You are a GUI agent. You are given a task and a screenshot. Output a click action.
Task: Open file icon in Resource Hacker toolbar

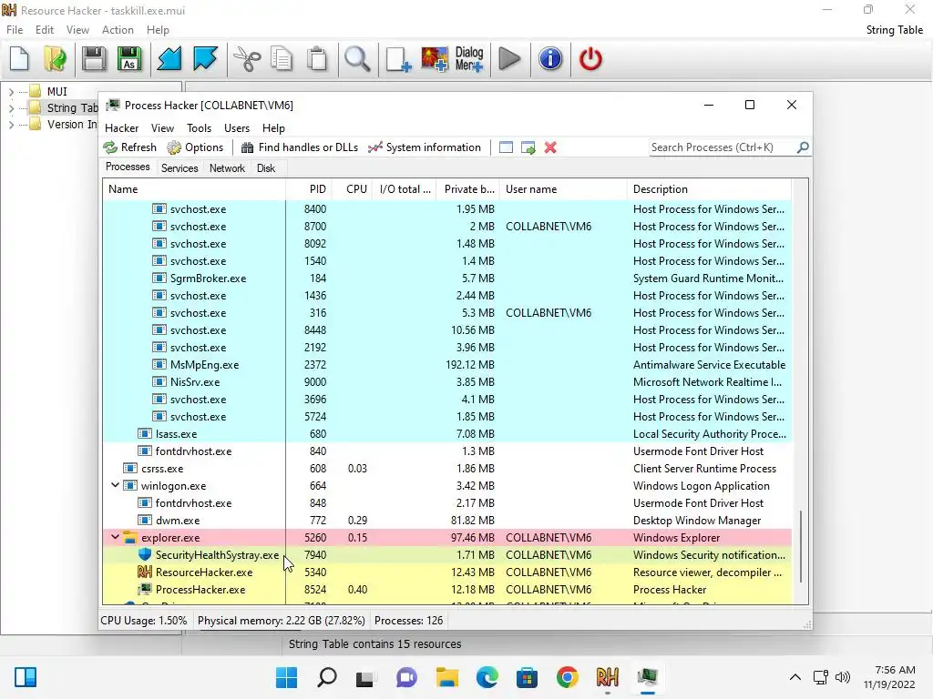pyautogui.click(x=56, y=59)
